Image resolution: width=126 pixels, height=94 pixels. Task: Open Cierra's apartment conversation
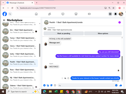[20, 47]
